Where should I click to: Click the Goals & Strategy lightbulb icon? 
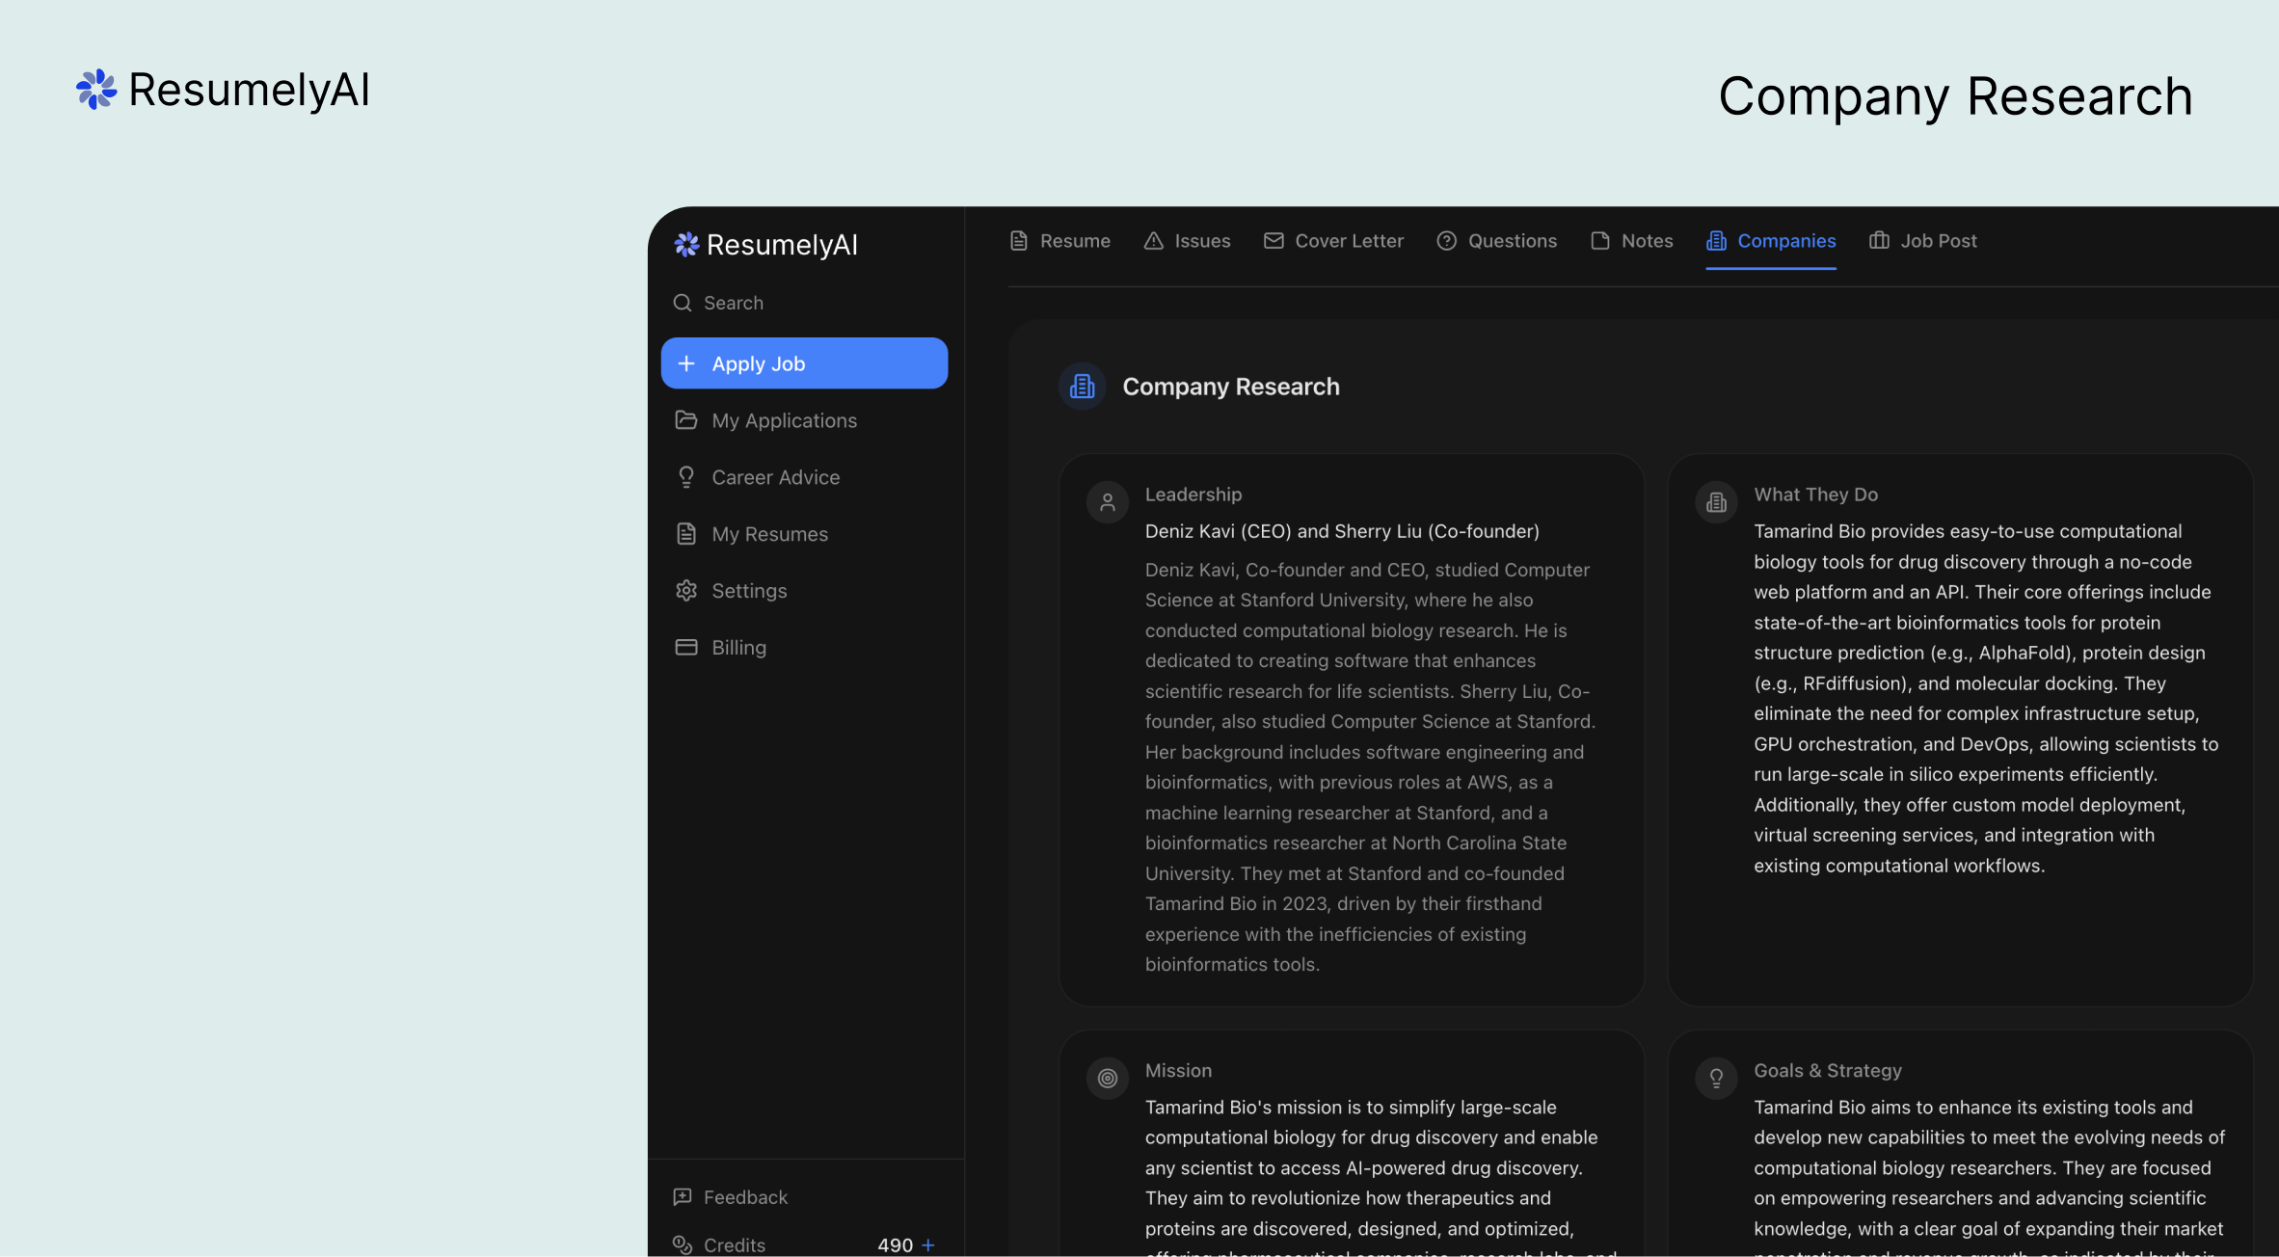coord(1716,1078)
